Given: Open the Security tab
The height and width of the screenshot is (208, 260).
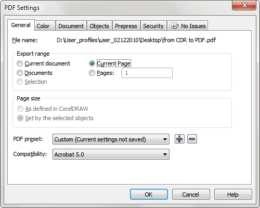Looking at the screenshot, I should pyautogui.click(x=153, y=26).
